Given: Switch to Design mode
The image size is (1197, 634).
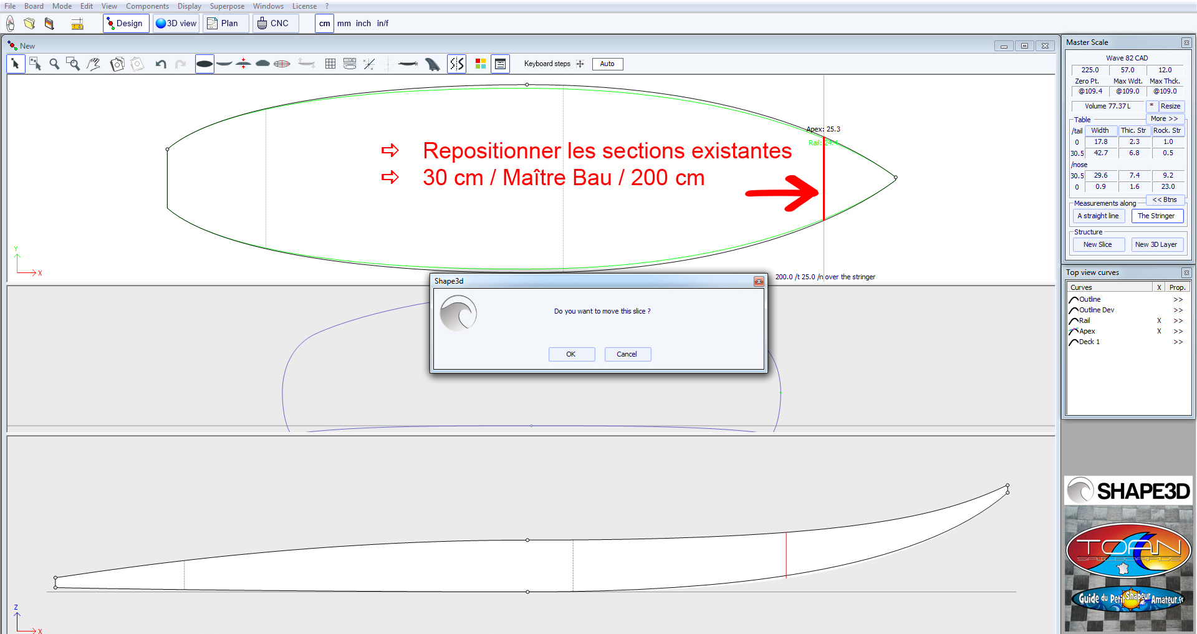Looking at the screenshot, I should pyautogui.click(x=125, y=24).
